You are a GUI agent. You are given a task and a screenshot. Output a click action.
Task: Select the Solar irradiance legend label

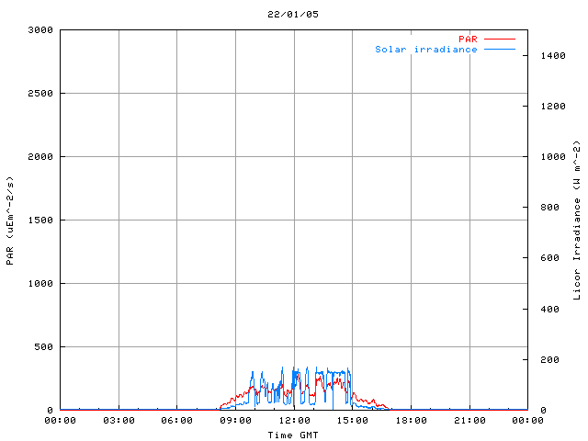pyautogui.click(x=426, y=49)
